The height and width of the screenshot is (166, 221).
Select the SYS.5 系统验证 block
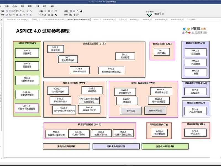click(x=125, y=56)
